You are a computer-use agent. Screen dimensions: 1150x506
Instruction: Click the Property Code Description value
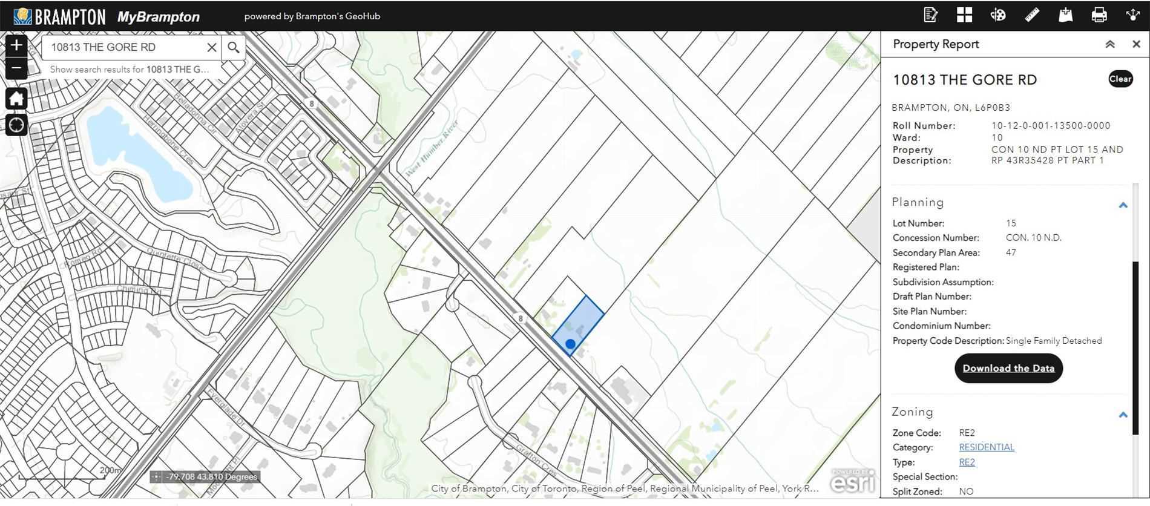[x=1054, y=341]
